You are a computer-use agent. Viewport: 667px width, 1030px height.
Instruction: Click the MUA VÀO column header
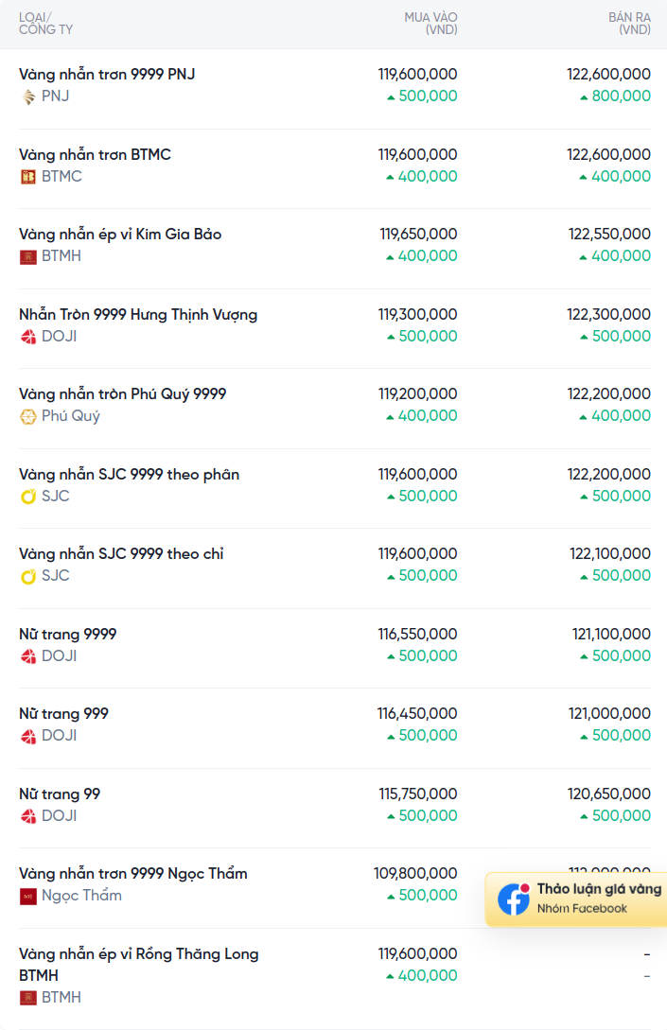pos(430,24)
